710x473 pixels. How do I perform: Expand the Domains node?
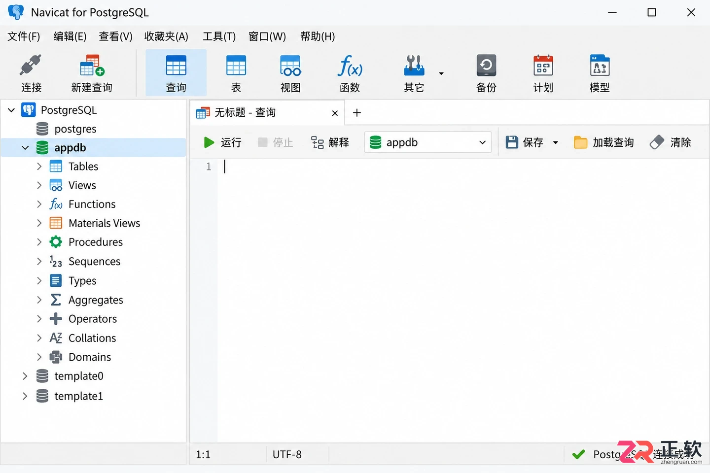point(39,357)
